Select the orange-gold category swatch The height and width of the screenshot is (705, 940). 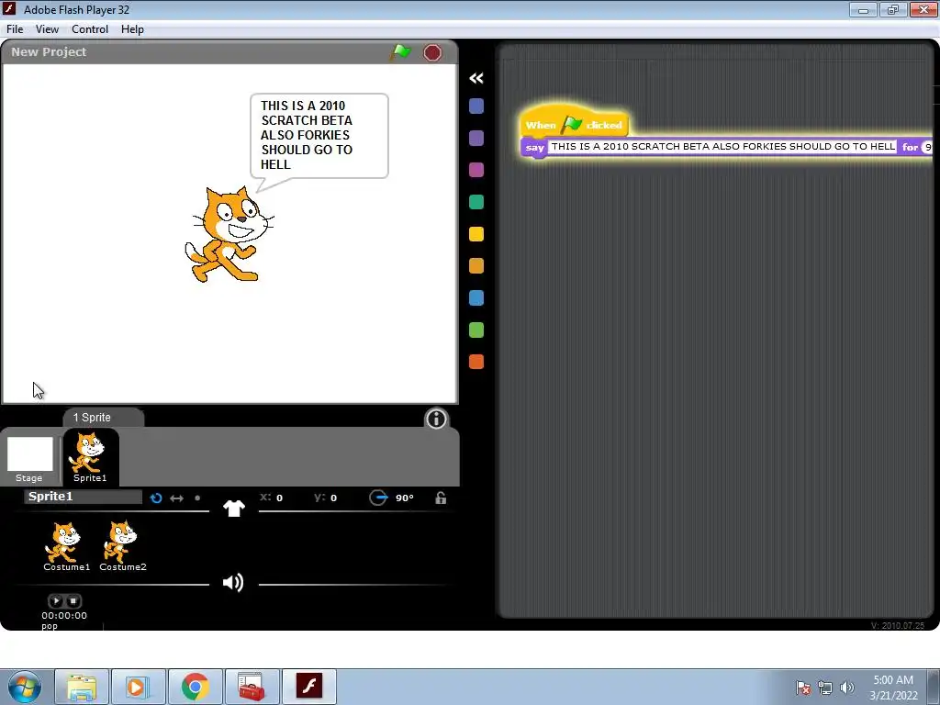pyautogui.click(x=476, y=265)
